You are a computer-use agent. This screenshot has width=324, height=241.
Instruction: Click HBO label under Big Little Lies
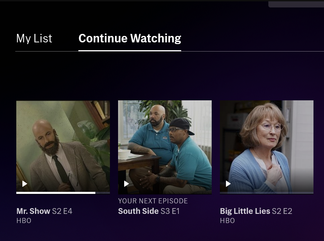pyautogui.click(x=227, y=221)
